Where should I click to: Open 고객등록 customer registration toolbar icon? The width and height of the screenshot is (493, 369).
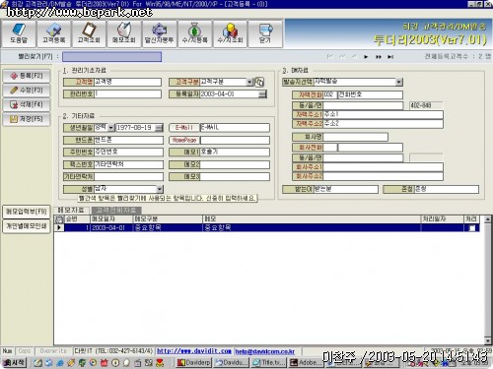(54, 33)
